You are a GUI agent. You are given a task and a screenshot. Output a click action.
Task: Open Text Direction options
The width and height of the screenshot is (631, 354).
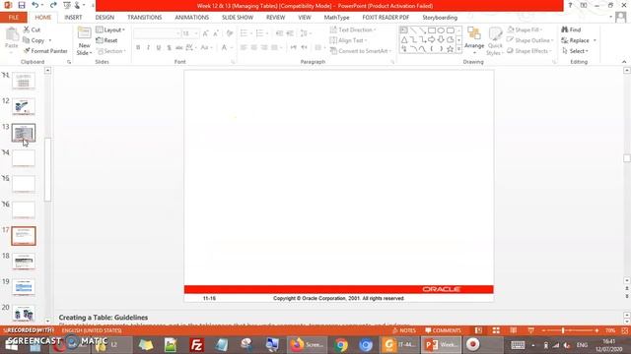353,30
